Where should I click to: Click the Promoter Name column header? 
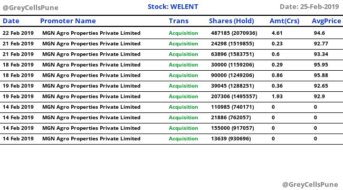[x=68, y=21]
